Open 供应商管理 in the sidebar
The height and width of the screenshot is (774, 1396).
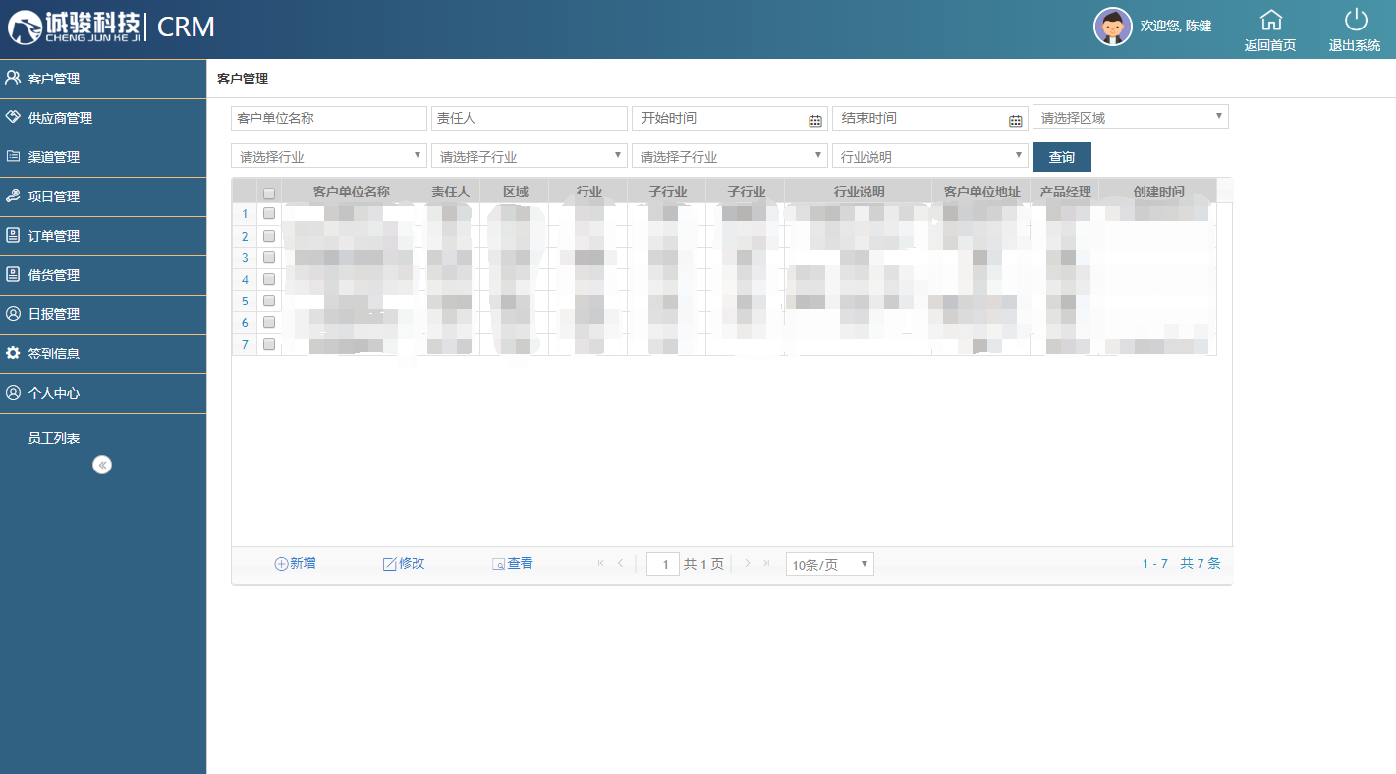[103, 118]
